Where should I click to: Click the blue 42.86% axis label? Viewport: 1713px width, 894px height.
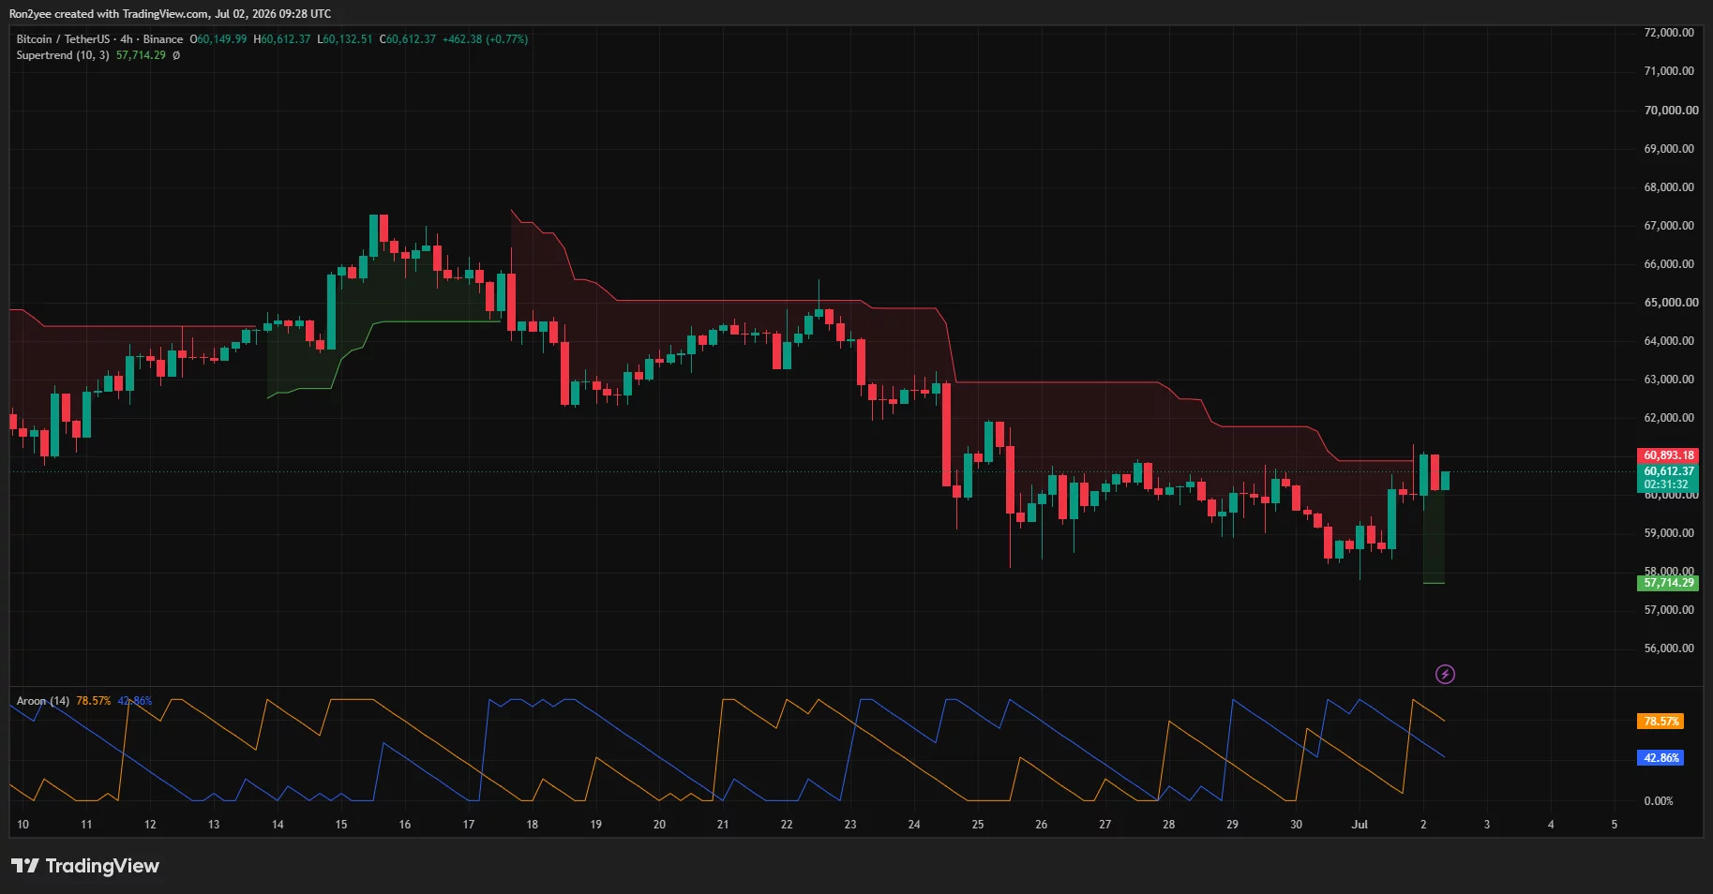pos(1661,758)
